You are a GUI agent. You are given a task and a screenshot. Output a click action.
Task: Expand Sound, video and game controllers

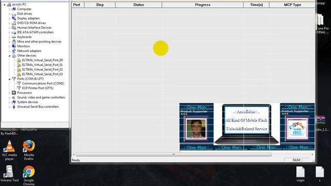click(9, 97)
